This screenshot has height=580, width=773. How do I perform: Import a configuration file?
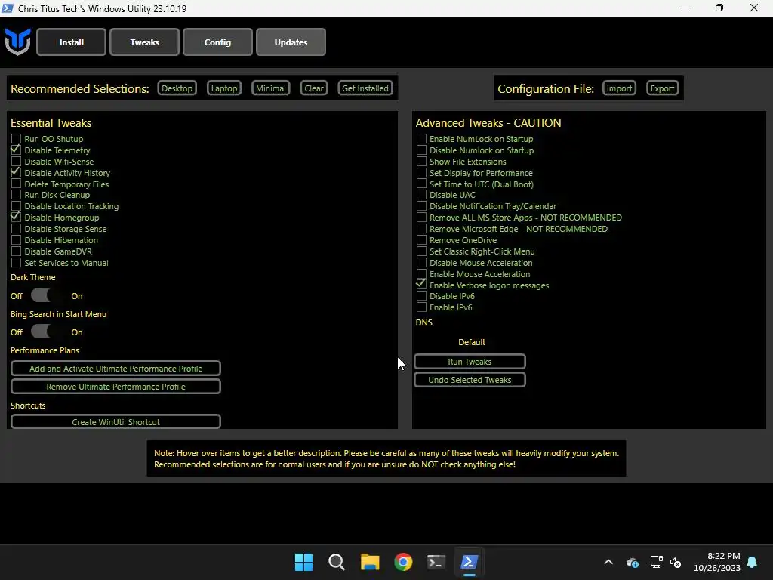coord(619,88)
